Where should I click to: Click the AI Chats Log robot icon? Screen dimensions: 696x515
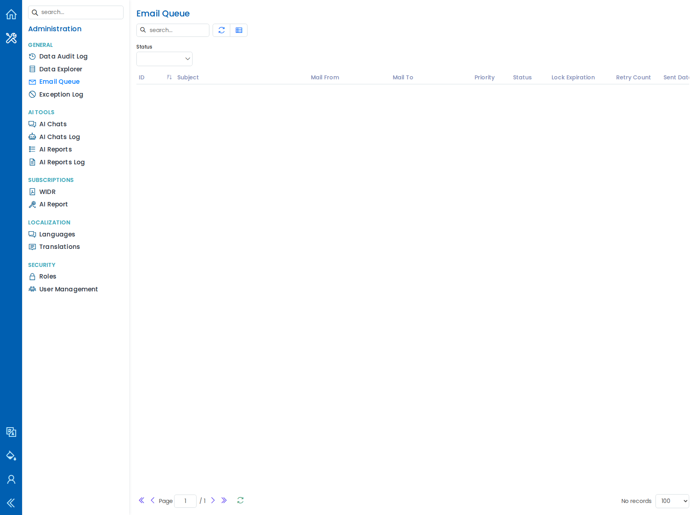click(32, 137)
